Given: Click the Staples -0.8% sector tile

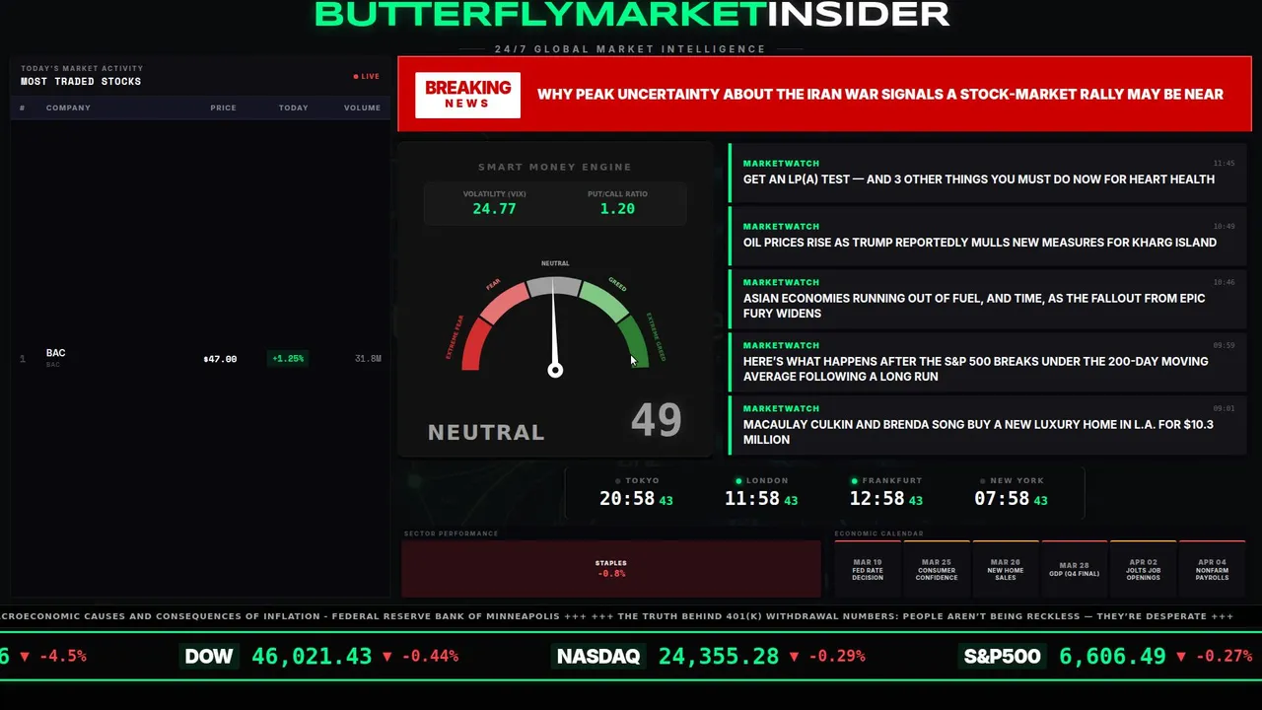Looking at the screenshot, I should click(611, 569).
